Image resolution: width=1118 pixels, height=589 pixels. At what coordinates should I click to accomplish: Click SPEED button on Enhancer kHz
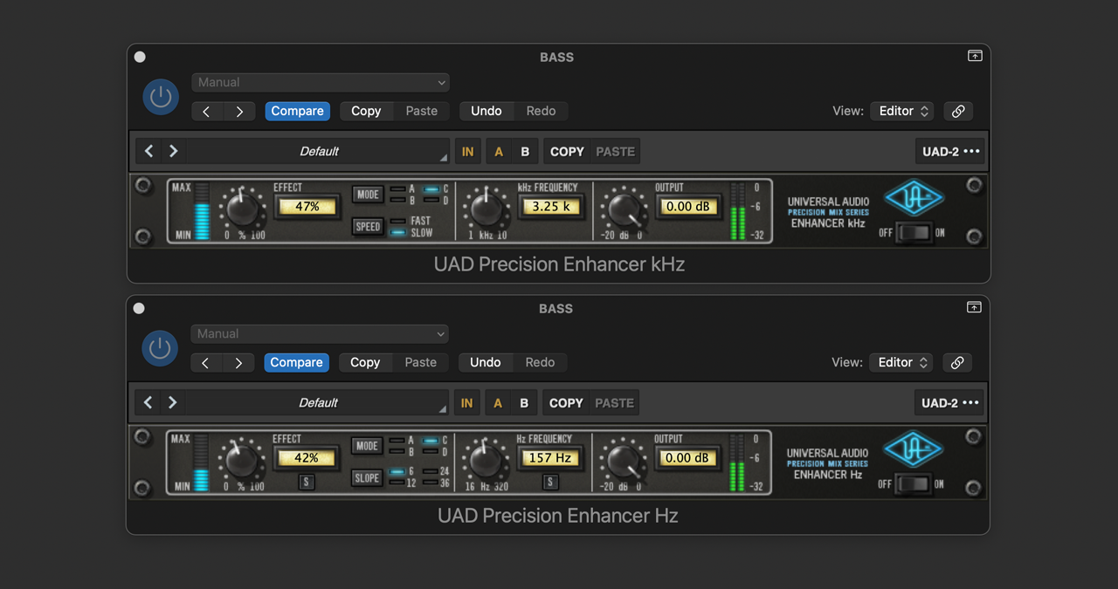(x=368, y=227)
